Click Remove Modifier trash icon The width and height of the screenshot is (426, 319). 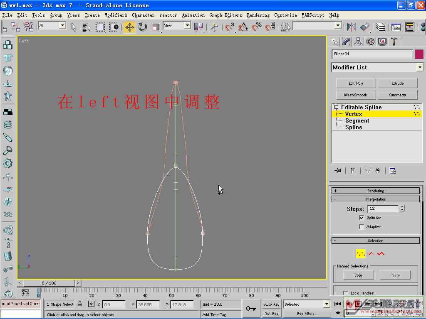378,171
